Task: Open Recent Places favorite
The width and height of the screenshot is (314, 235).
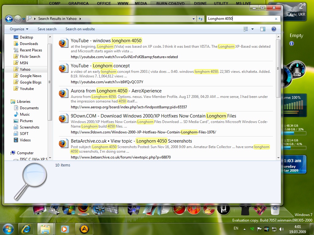Action: click(31, 50)
